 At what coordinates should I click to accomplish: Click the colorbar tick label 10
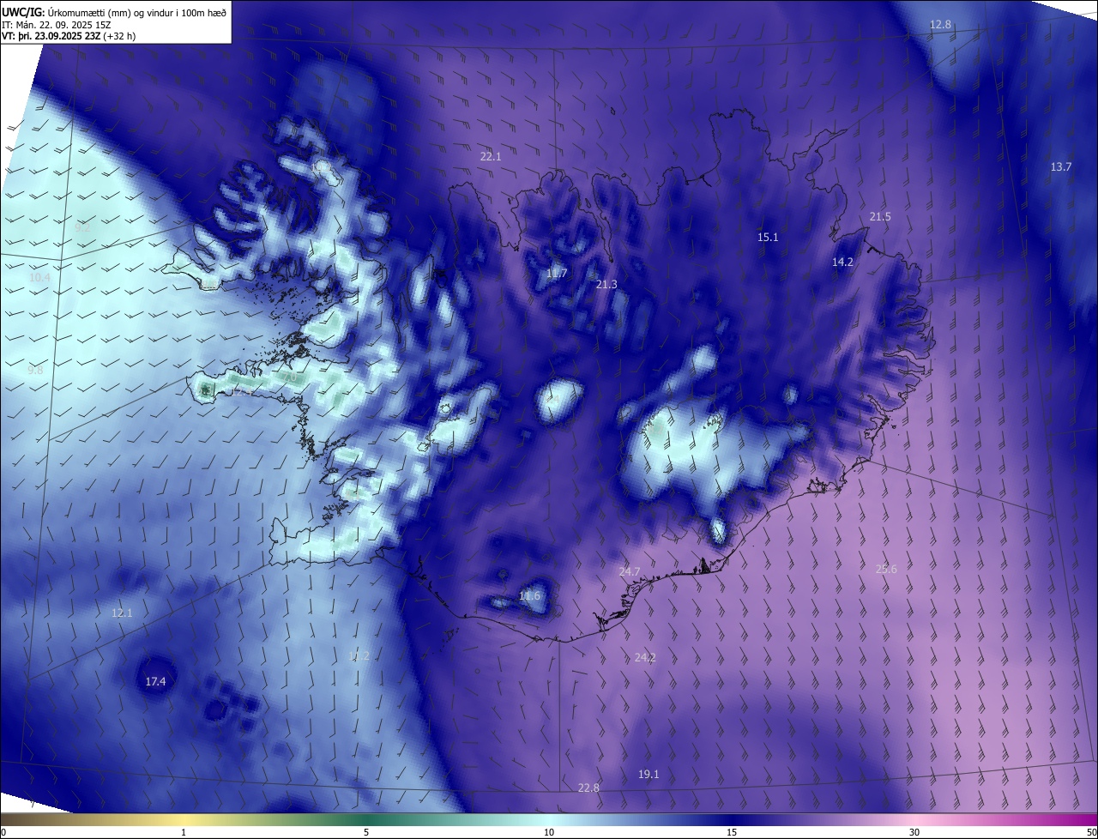(x=549, y=832)
